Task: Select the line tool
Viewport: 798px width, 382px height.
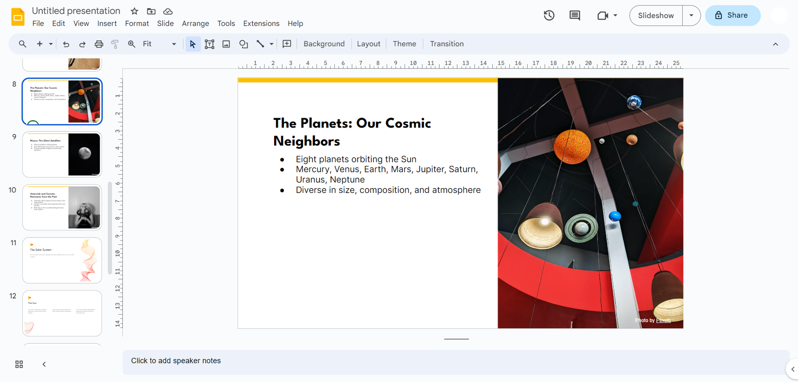Action: point(260,44)
